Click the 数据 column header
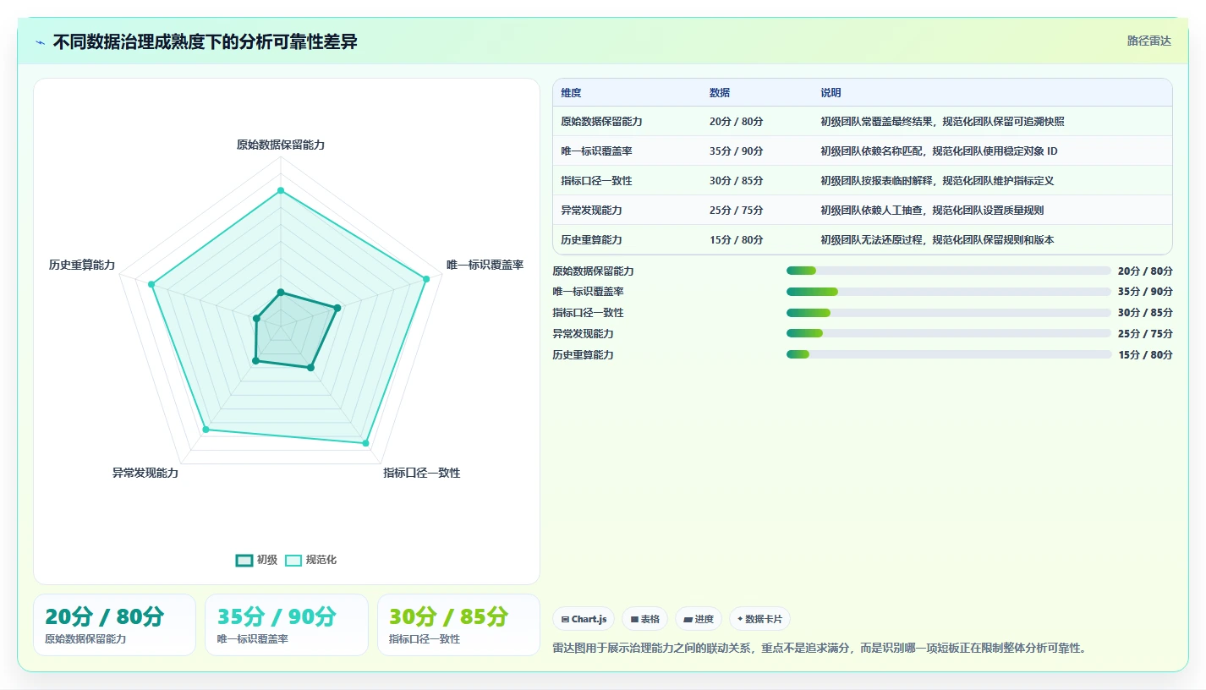This screenshot has width=1206, height=690. tap(720, 93)
